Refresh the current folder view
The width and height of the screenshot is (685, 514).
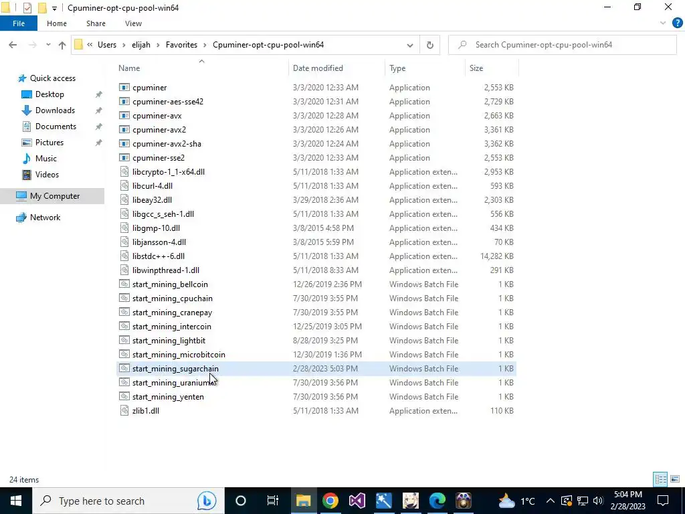pos(430,45)
